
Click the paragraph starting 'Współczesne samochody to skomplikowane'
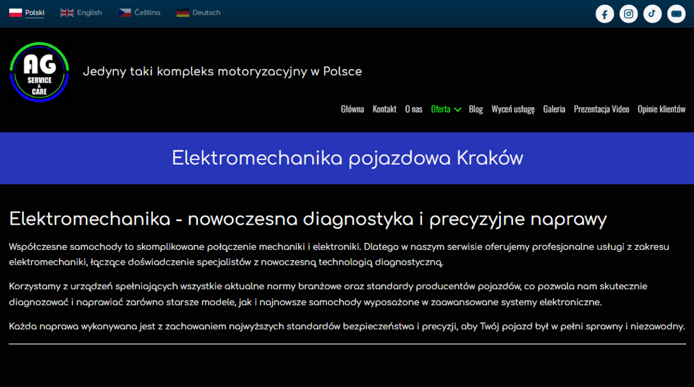339,255
